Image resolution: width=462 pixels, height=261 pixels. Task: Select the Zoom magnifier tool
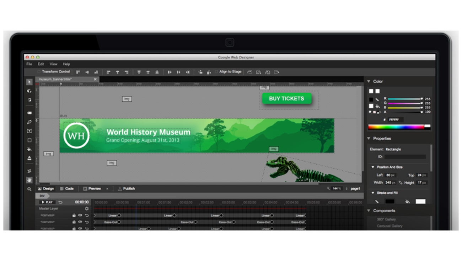(29, 189)
